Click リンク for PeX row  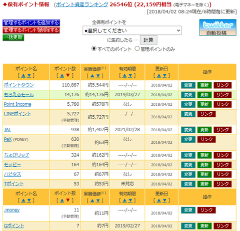click(x=206, y=139)
